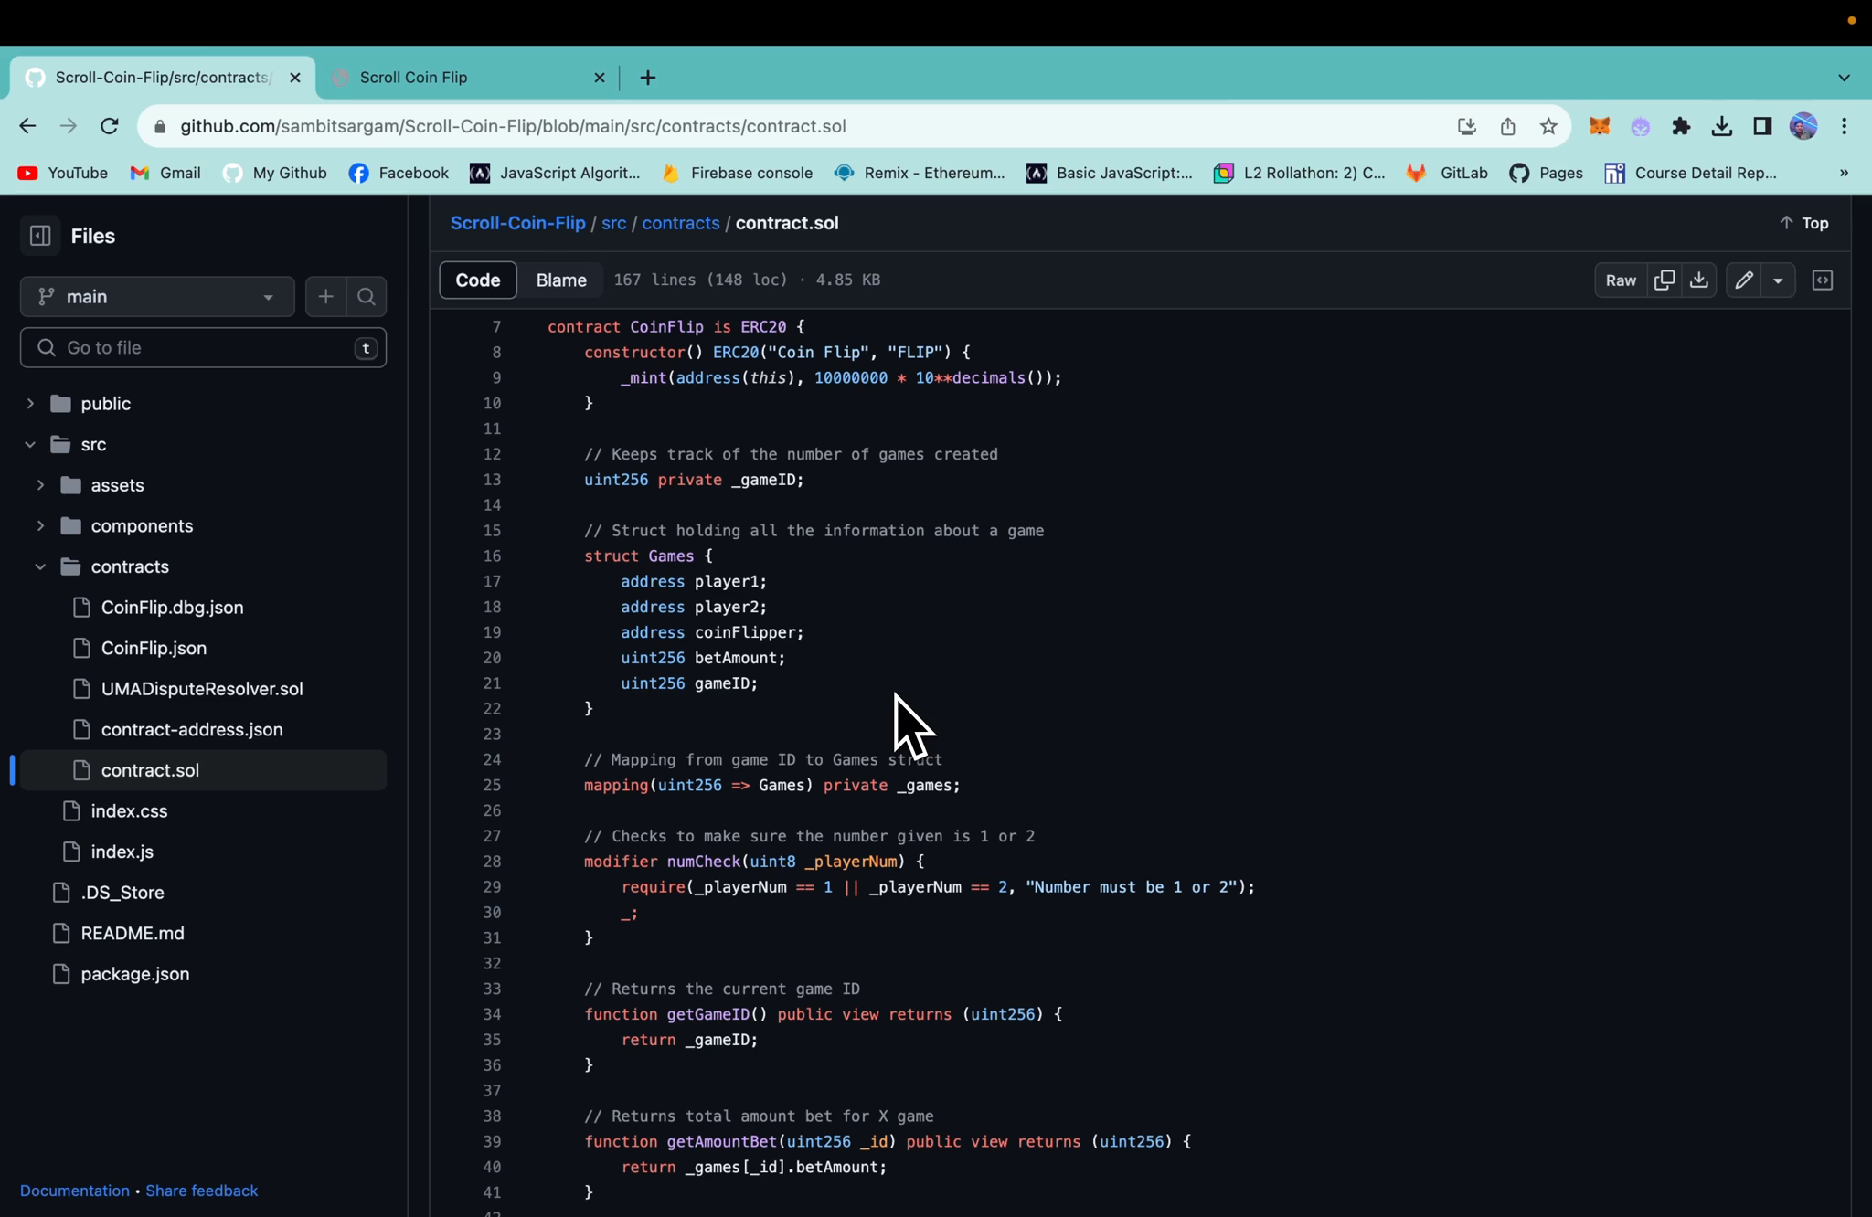The width and height of the screenshot is (1872, 1217).
Task: Open the Chrome three-dot menu
Action: click(x=1845, y=126)
